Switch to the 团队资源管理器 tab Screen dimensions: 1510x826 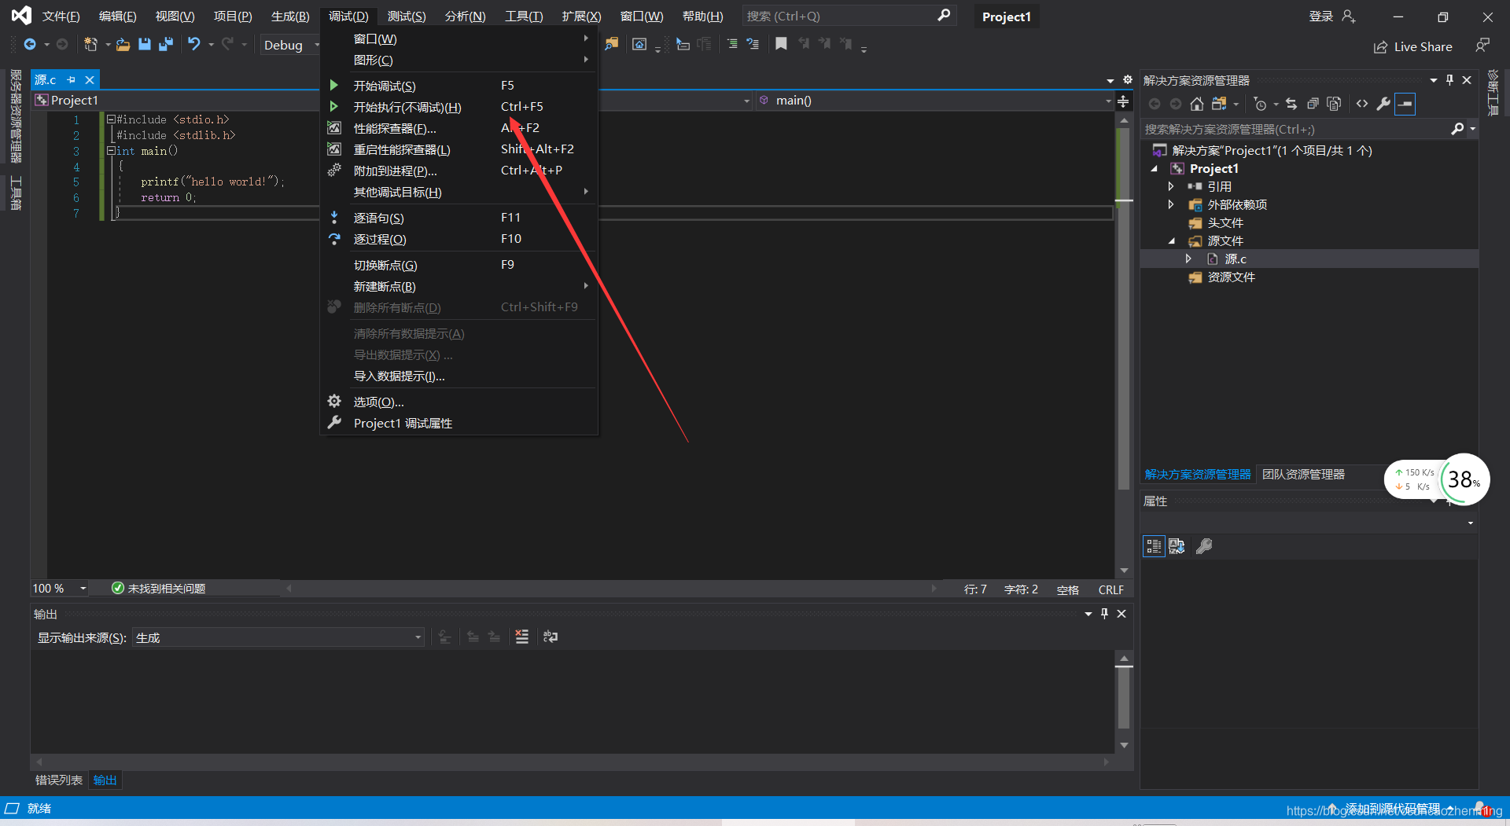1302,474
